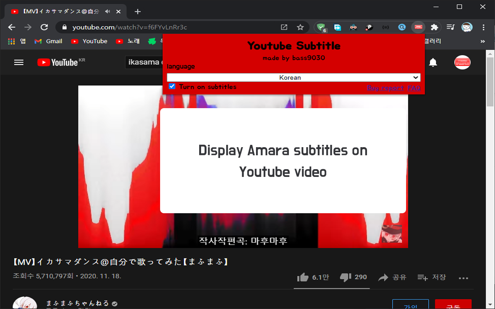Screen dimensions: 495x309
Task: Click the channel watermark in video corner
Action: (392, 234)
